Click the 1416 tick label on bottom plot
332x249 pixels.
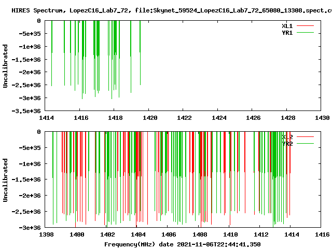[322, 234]
